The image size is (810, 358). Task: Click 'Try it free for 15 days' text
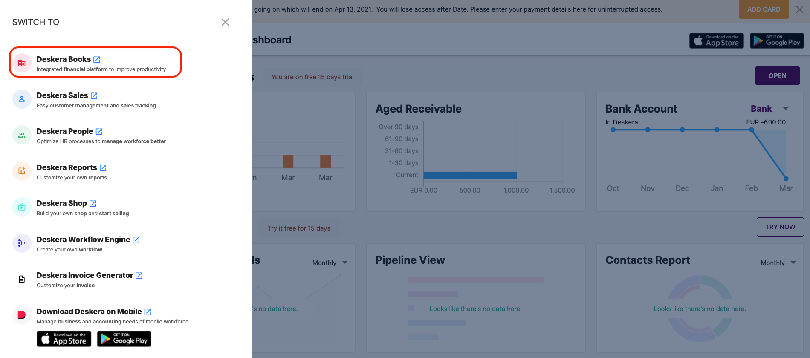(299, 228)
